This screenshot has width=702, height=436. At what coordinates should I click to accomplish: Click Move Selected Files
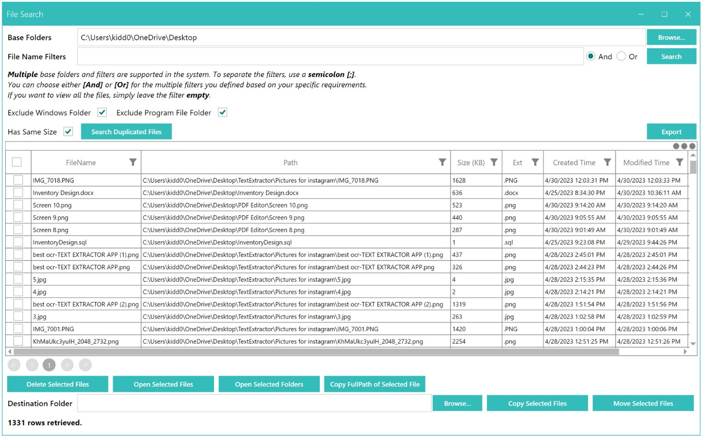click(x=643, y=403)
